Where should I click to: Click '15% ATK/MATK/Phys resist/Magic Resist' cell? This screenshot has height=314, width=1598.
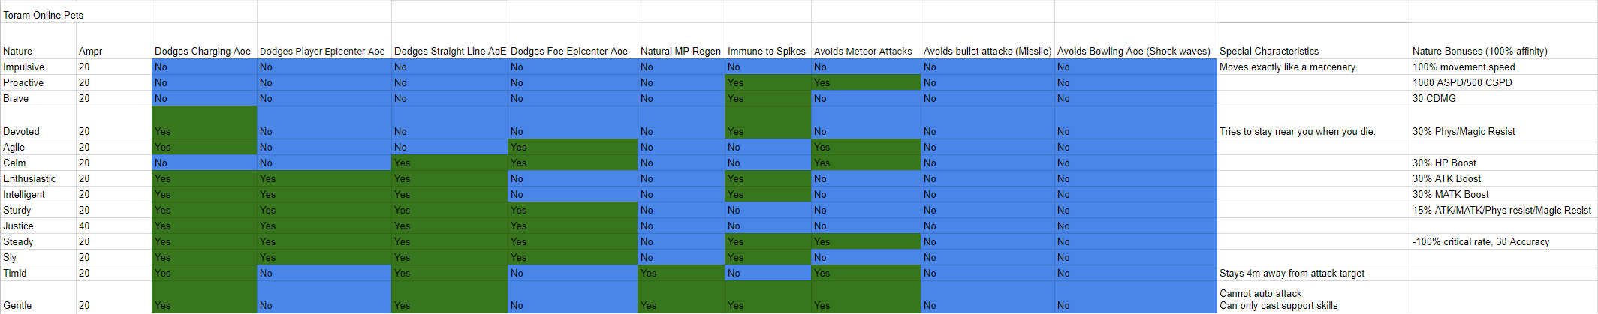pyautogui.click(x=1502, y=210)
